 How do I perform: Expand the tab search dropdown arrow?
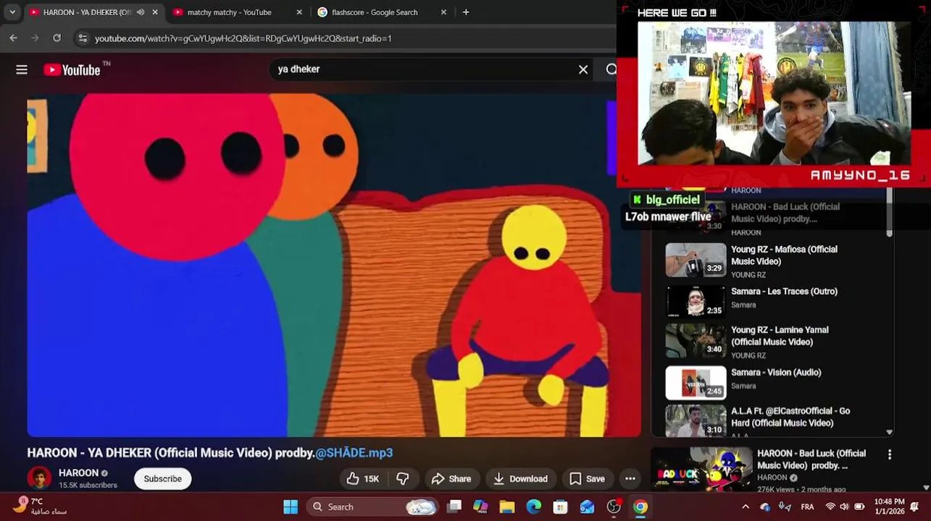12,12
